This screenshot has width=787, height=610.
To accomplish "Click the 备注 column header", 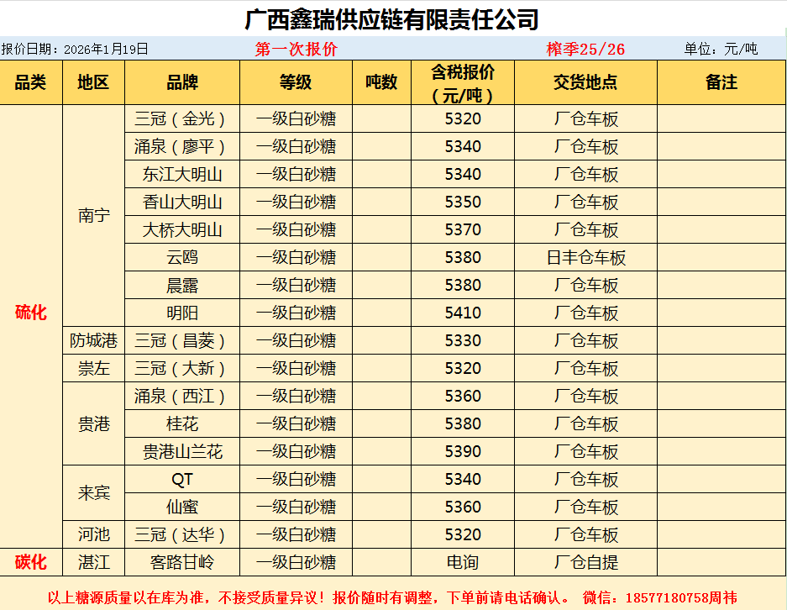I will coord(721,82).
